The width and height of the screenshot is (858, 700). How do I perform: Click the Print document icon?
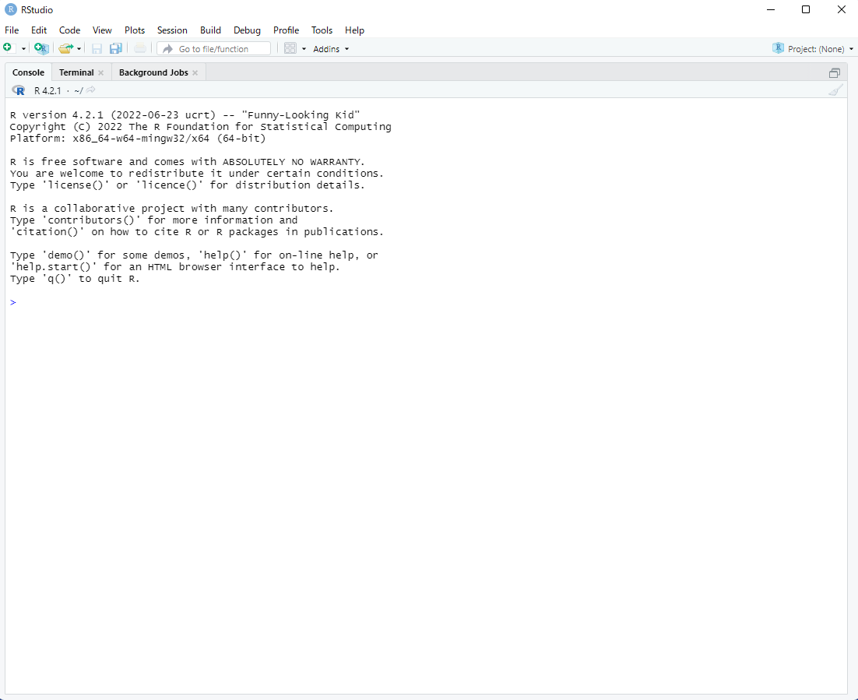[140, 49]
